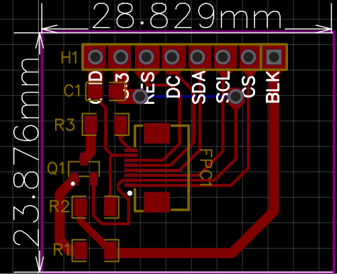This screenshot has height=274, width=337.
Task: Select the Q1 transistor designator
Action: click(56, 168)
